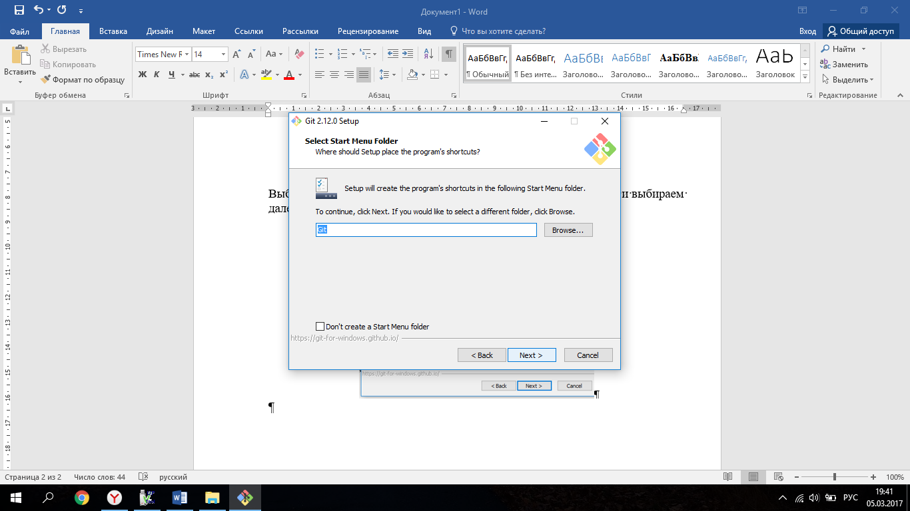Screen dimensions: 910x511
Task: Toggle strikethrough (abc) formatting
Action: 195,75
